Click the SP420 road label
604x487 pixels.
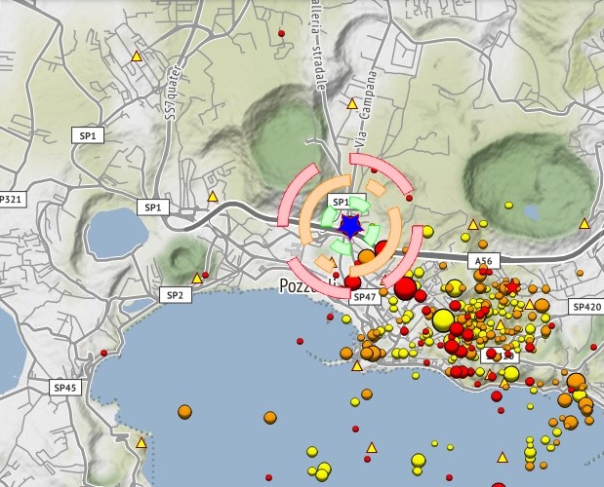(587, 307)
